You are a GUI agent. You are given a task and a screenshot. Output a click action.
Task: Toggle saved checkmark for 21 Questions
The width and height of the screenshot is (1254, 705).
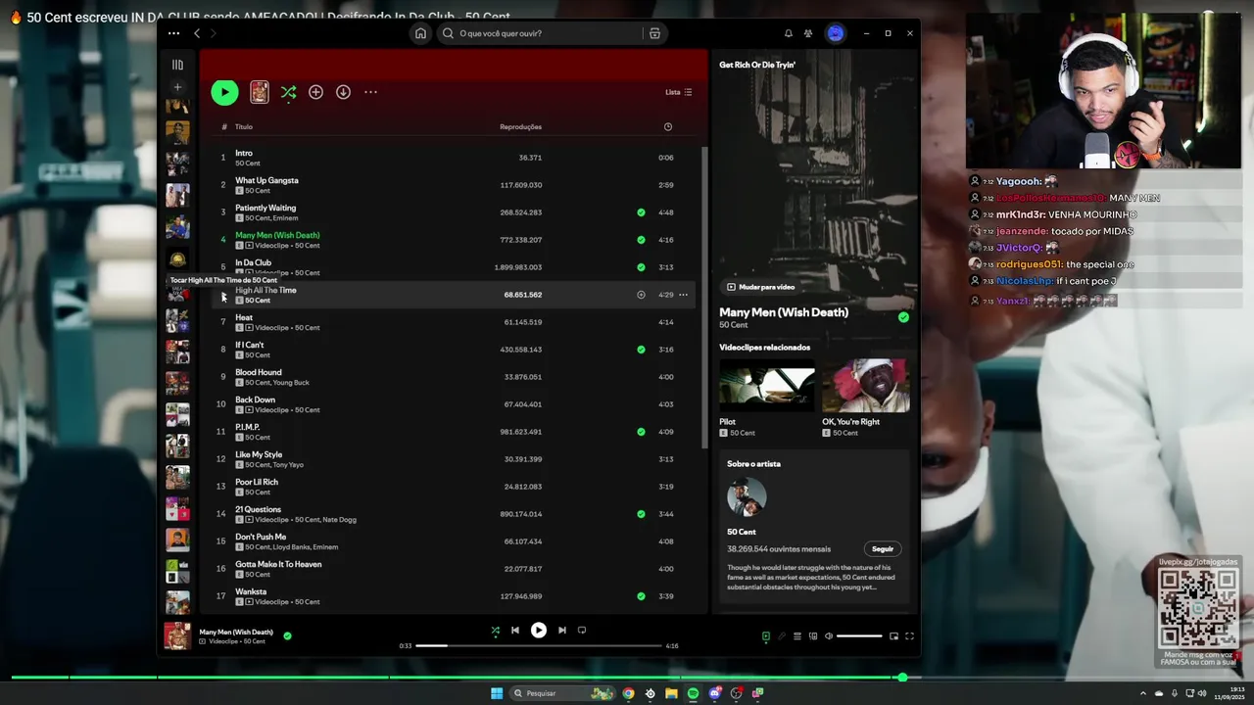coord(641,514)
